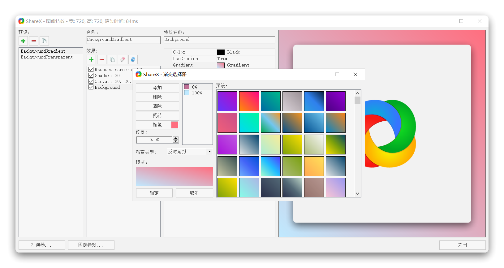Image resolution: width=504 pixels, height=268 pixels.
Task: Choose the orange-to-pink gradient preset
Action: point(249,101)
